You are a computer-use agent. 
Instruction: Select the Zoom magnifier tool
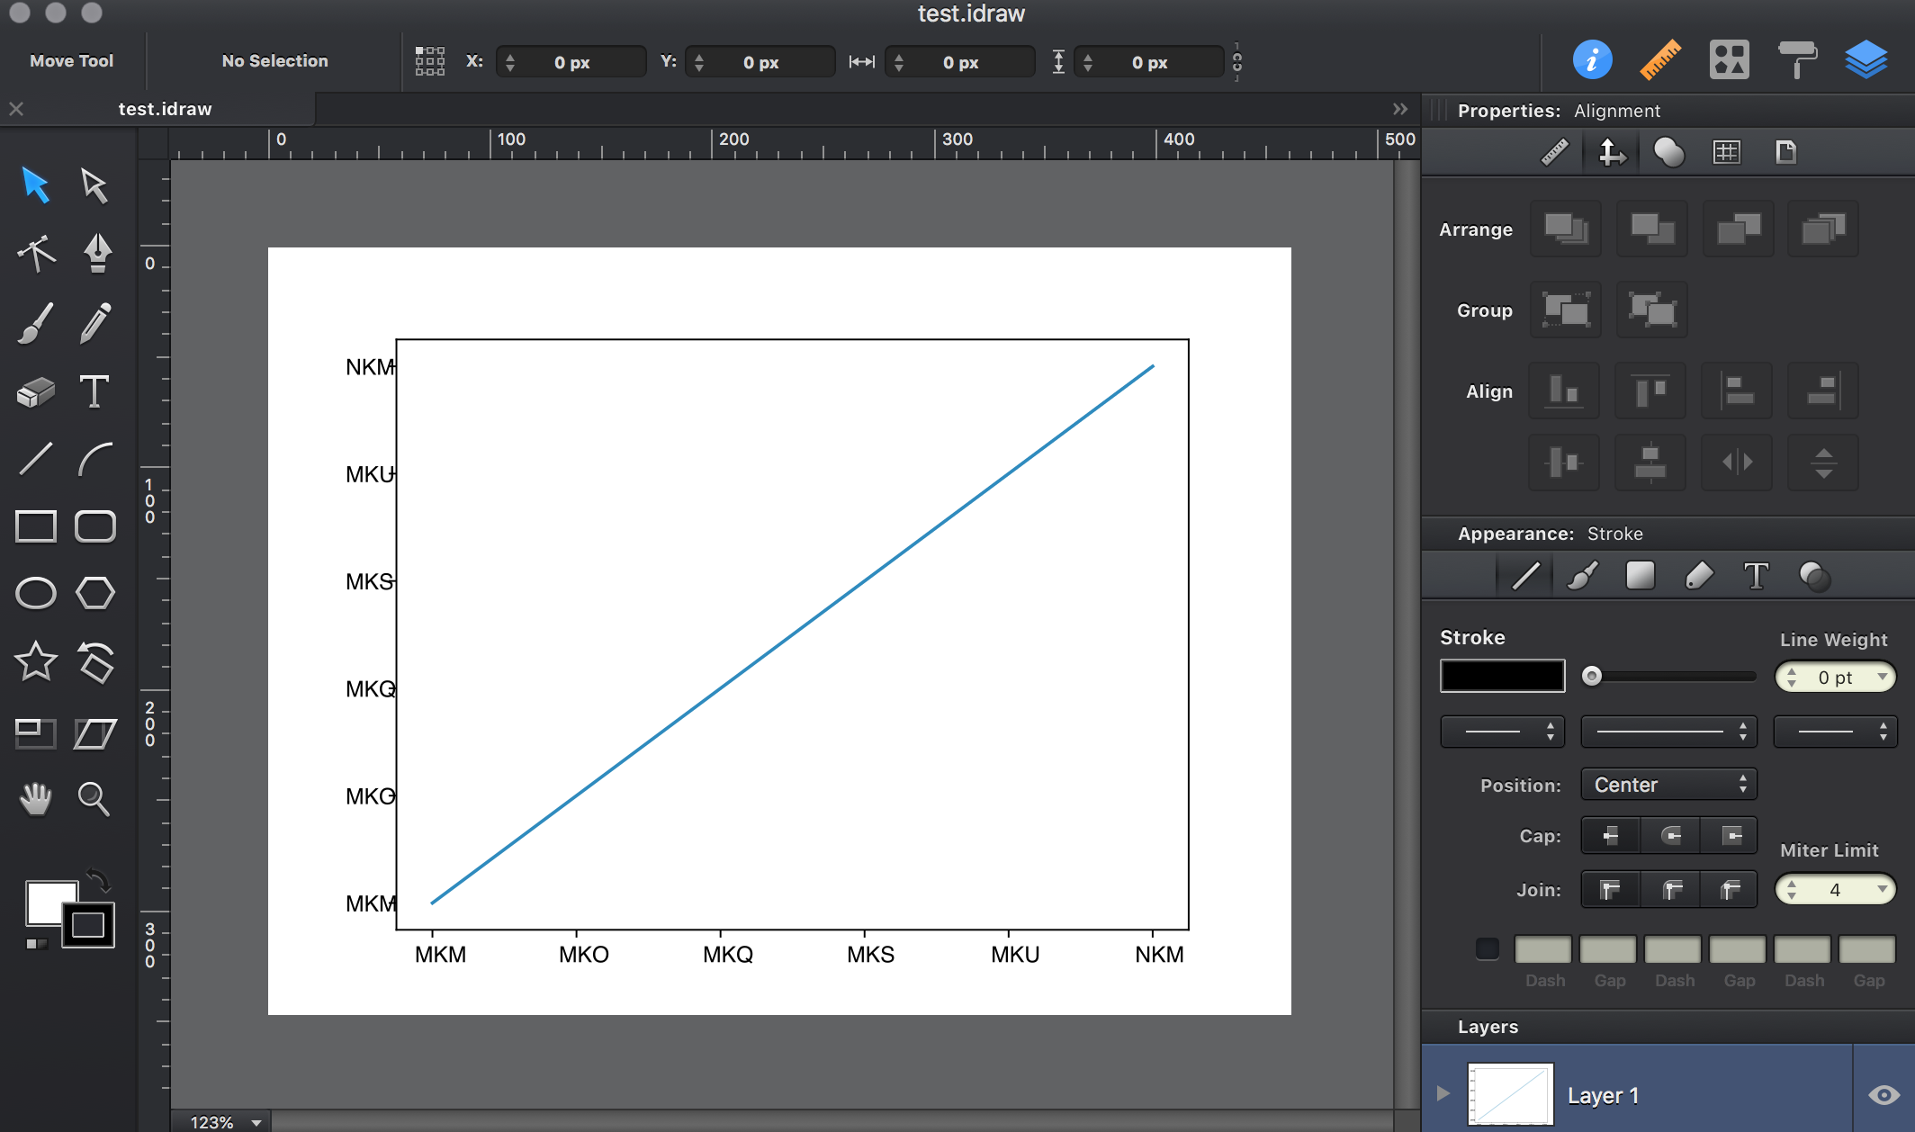[94, 798]
